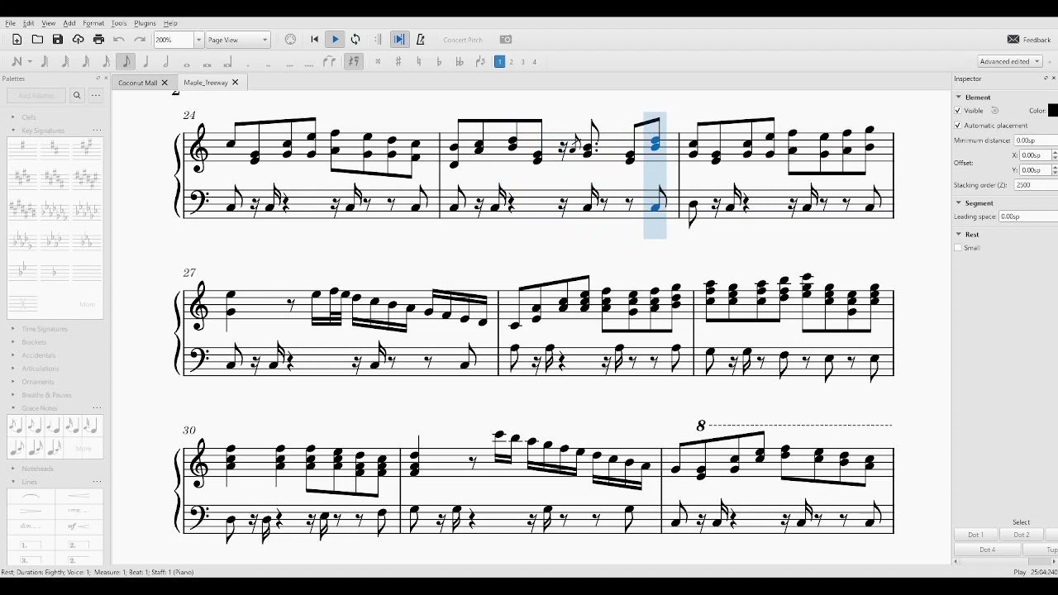Open image capture camera tool
Screen dimensions: 1058x595
click(x=506, y=40)
